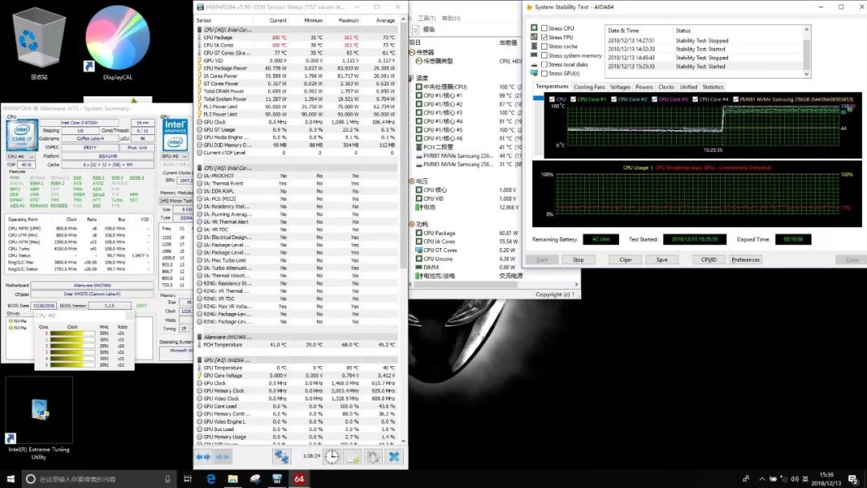The image size is (867, 488).
Task: Open Task View from the taskbar
Action: point(187,478)
